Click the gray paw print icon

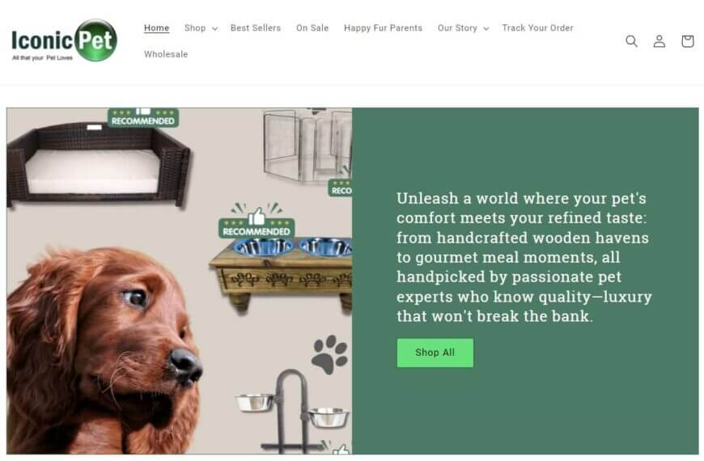[329, 354]
